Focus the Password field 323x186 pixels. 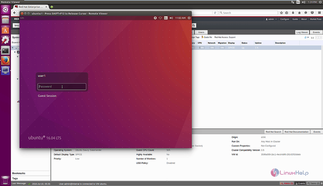pyautogui.click(x=62, y=86)
